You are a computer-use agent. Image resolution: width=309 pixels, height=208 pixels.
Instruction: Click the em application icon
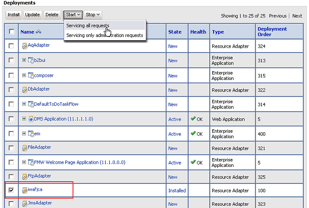[31, 134]
